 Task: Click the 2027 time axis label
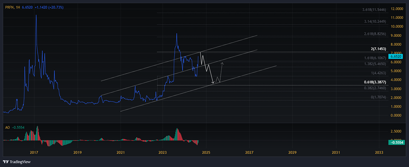(249, 151)
